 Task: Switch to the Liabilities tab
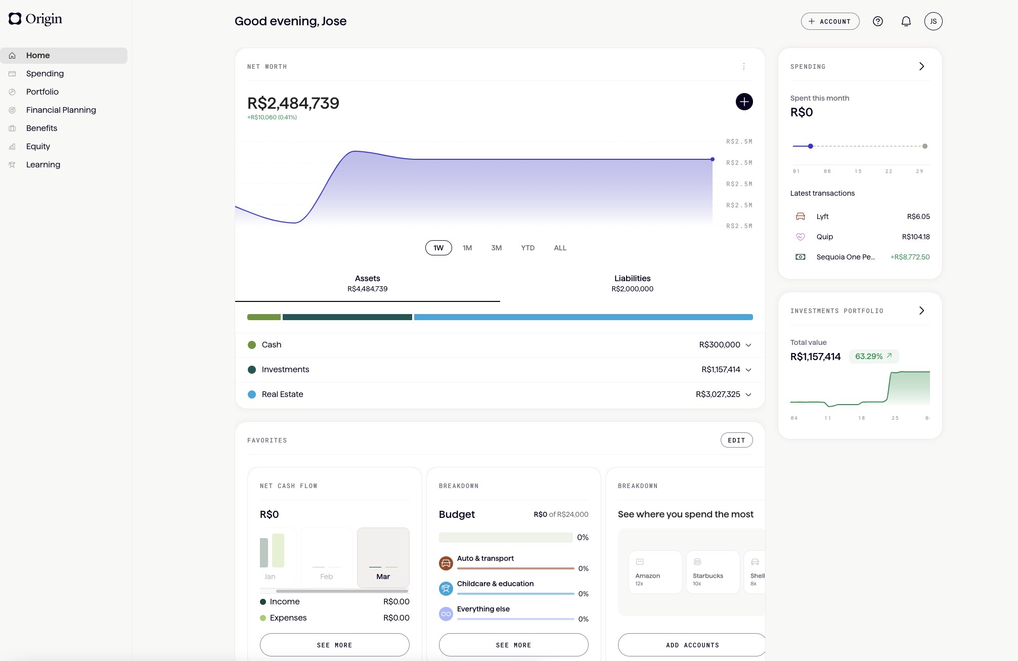(x=632, y=283)
